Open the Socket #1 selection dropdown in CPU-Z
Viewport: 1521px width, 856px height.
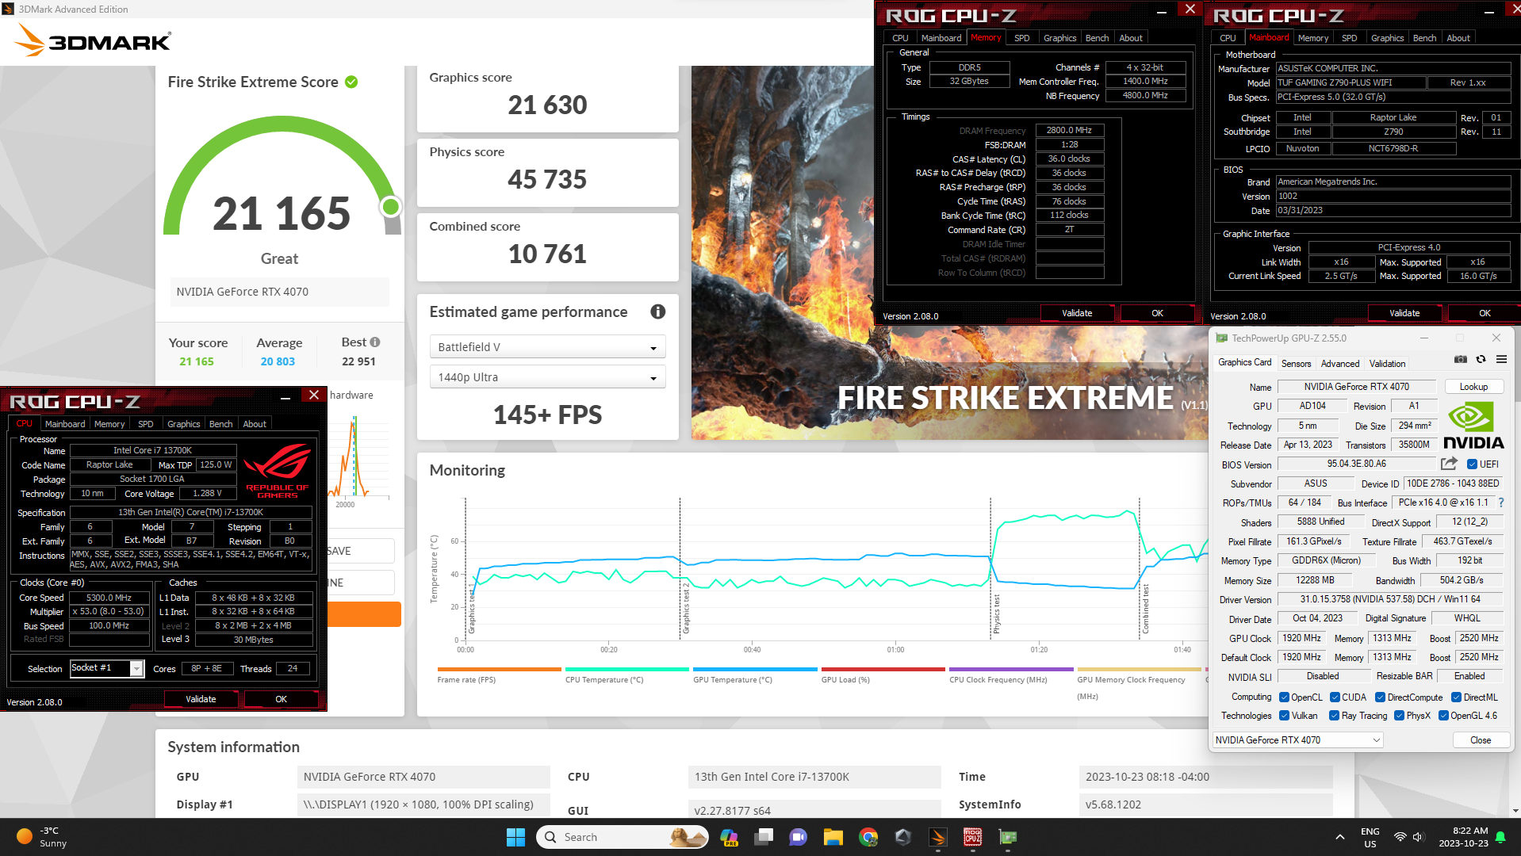[106, 668]
